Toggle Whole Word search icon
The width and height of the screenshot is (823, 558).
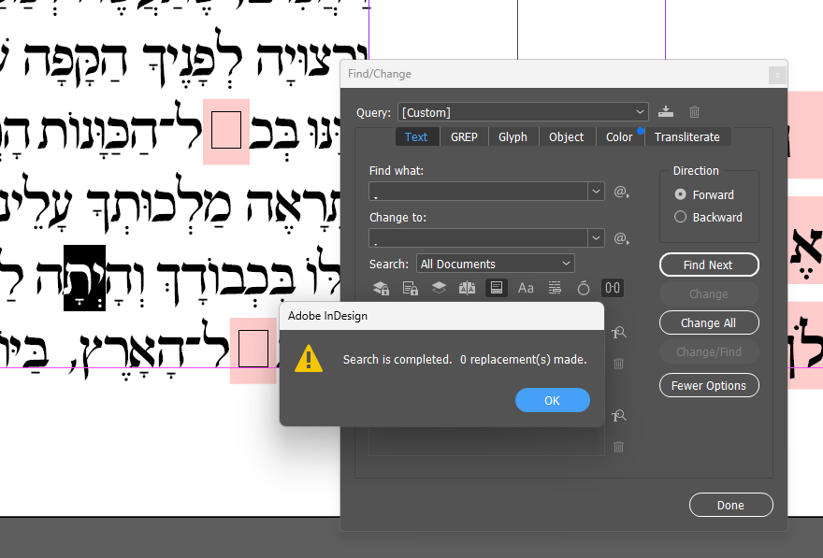pyautogui.click(x=555, y=288)
